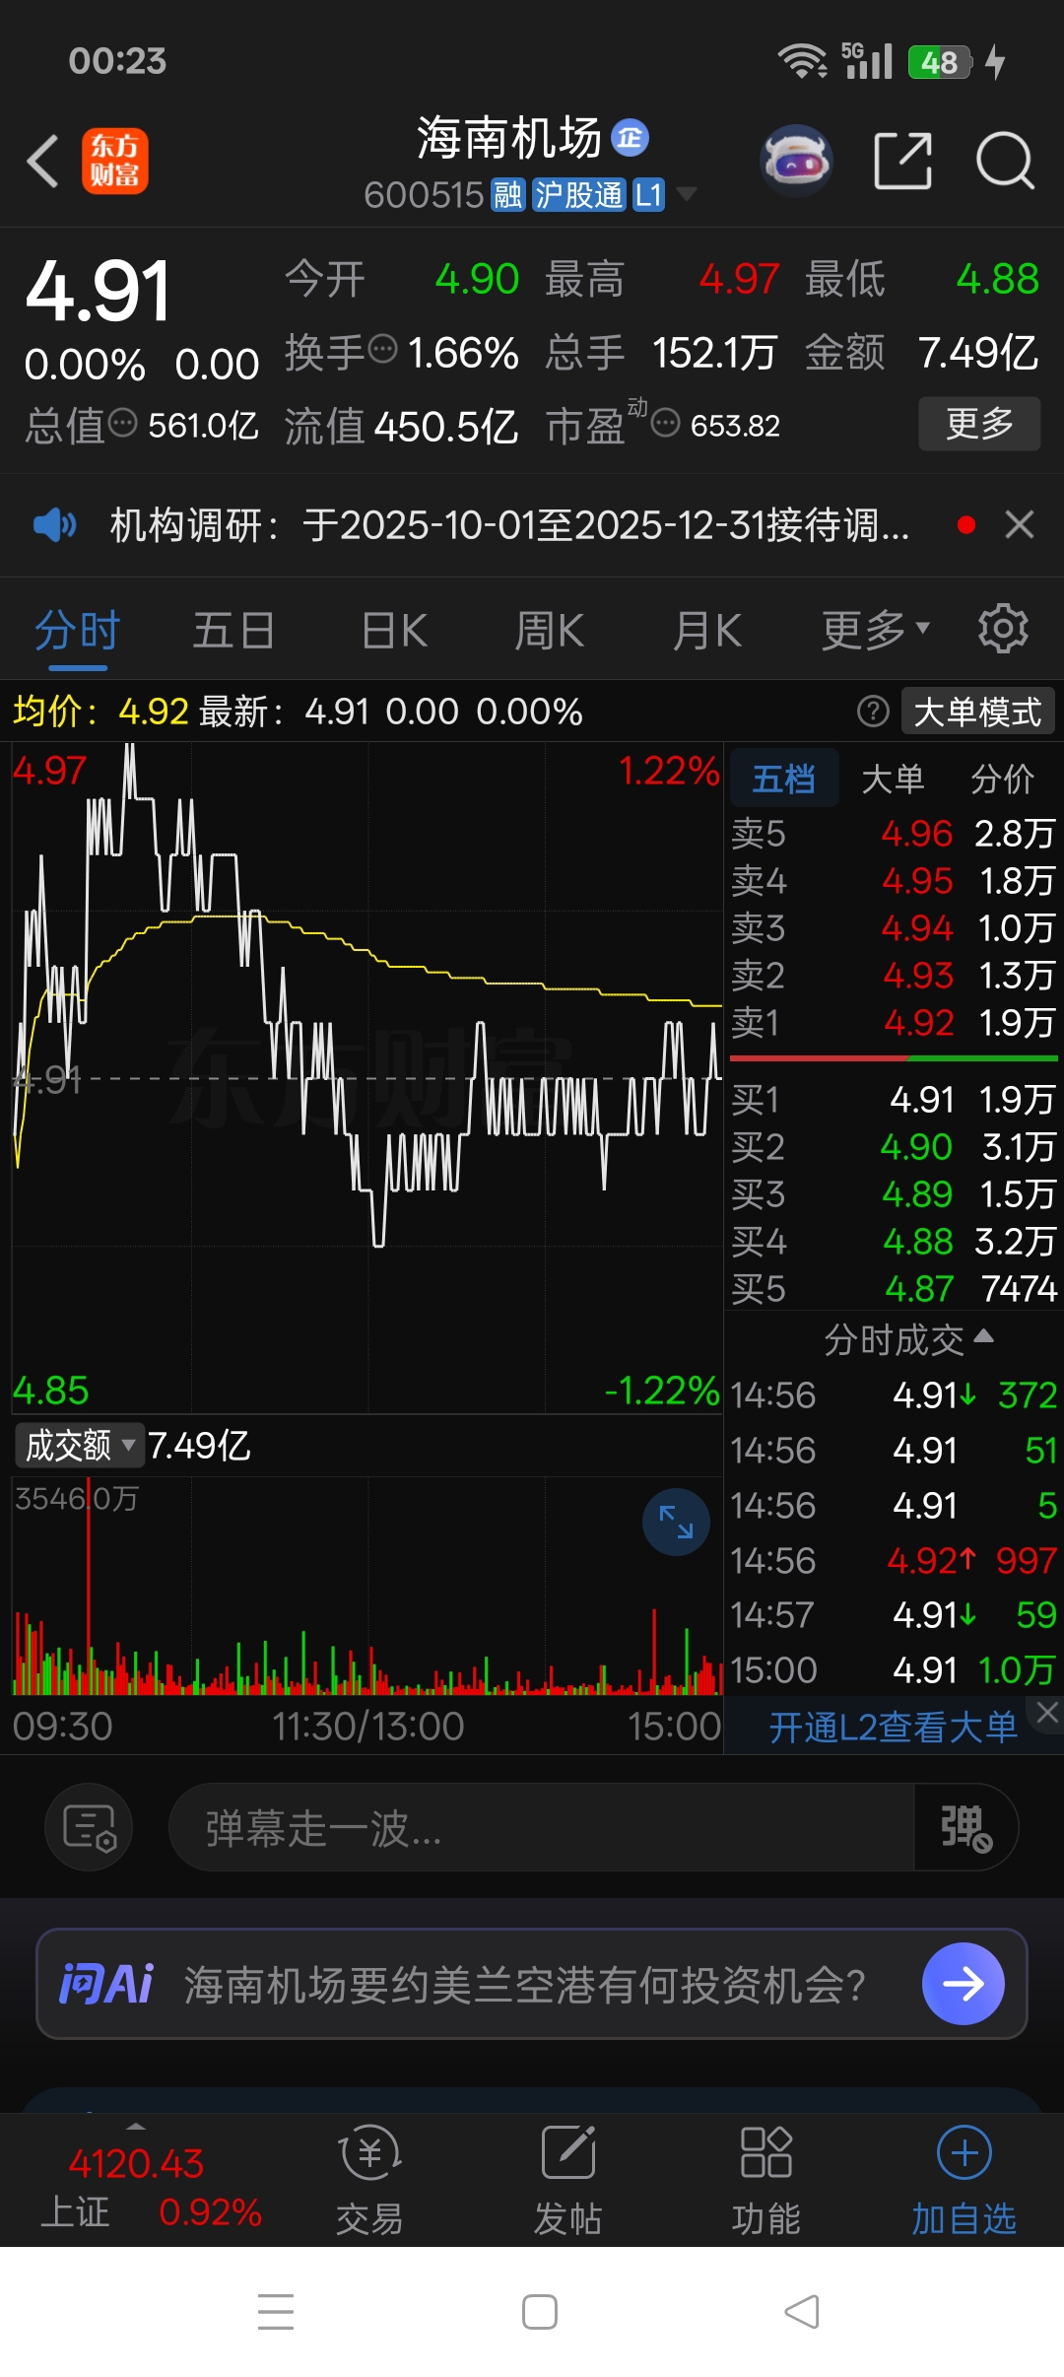Open 功能 functions icon
Screen dimensions: 1064x2377
click(766, 2180)
